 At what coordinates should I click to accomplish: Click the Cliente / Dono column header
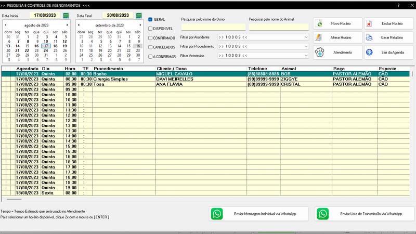coord(200,69)
